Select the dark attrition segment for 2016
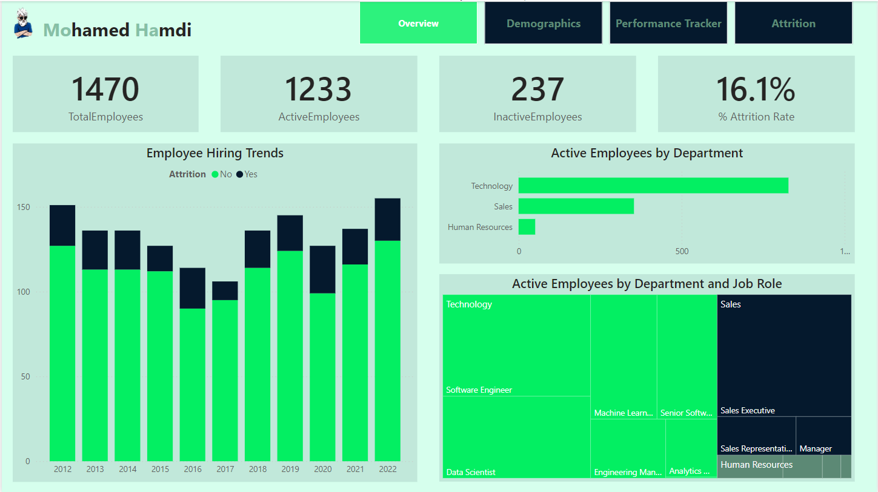 (192, 288)
